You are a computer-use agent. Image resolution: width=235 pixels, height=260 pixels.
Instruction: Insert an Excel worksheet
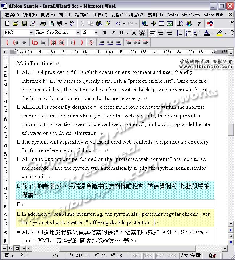tap(170, 24)
